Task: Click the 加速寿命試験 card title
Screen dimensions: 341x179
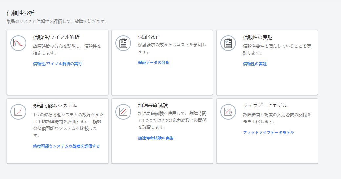Action: 153,106
